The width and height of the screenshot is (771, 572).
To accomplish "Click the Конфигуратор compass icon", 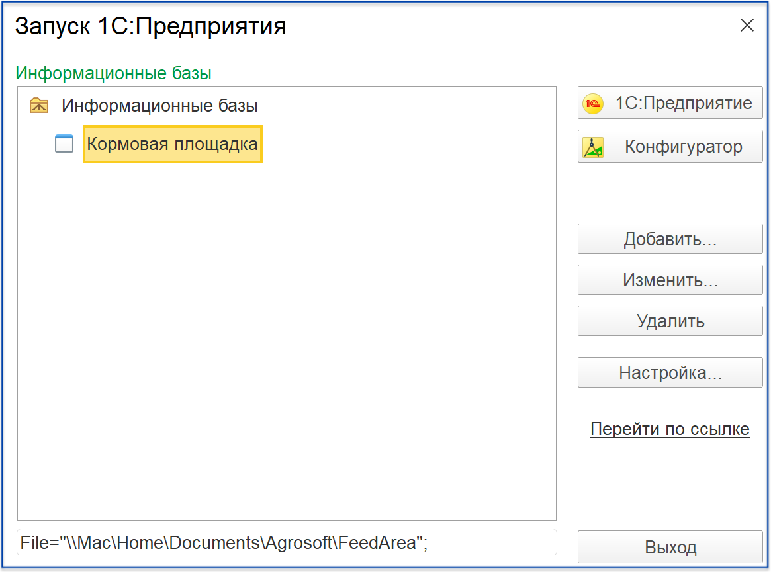I will pyautogui.click(x=593, y=147).
